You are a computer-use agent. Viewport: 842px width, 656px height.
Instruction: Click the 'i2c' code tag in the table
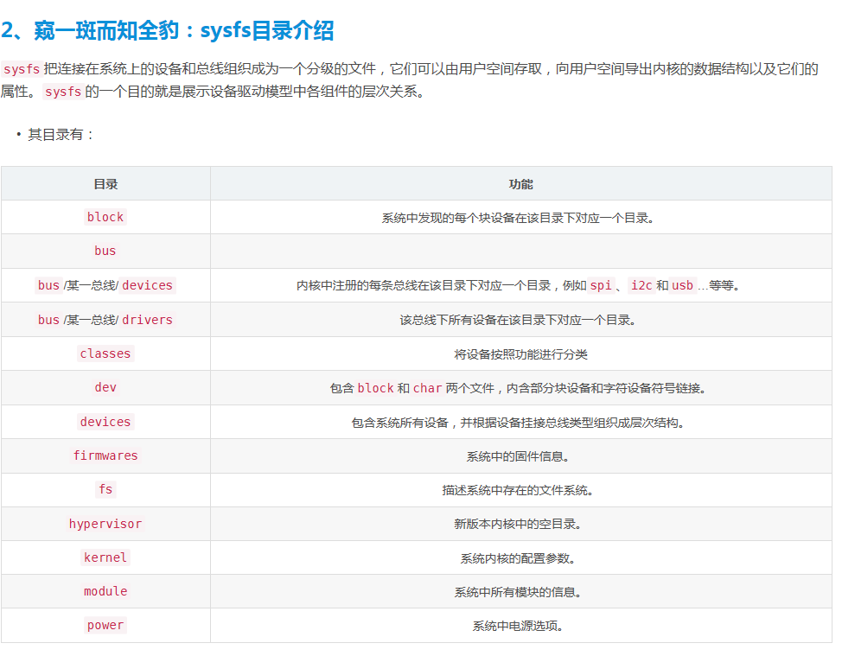(641, 285)
